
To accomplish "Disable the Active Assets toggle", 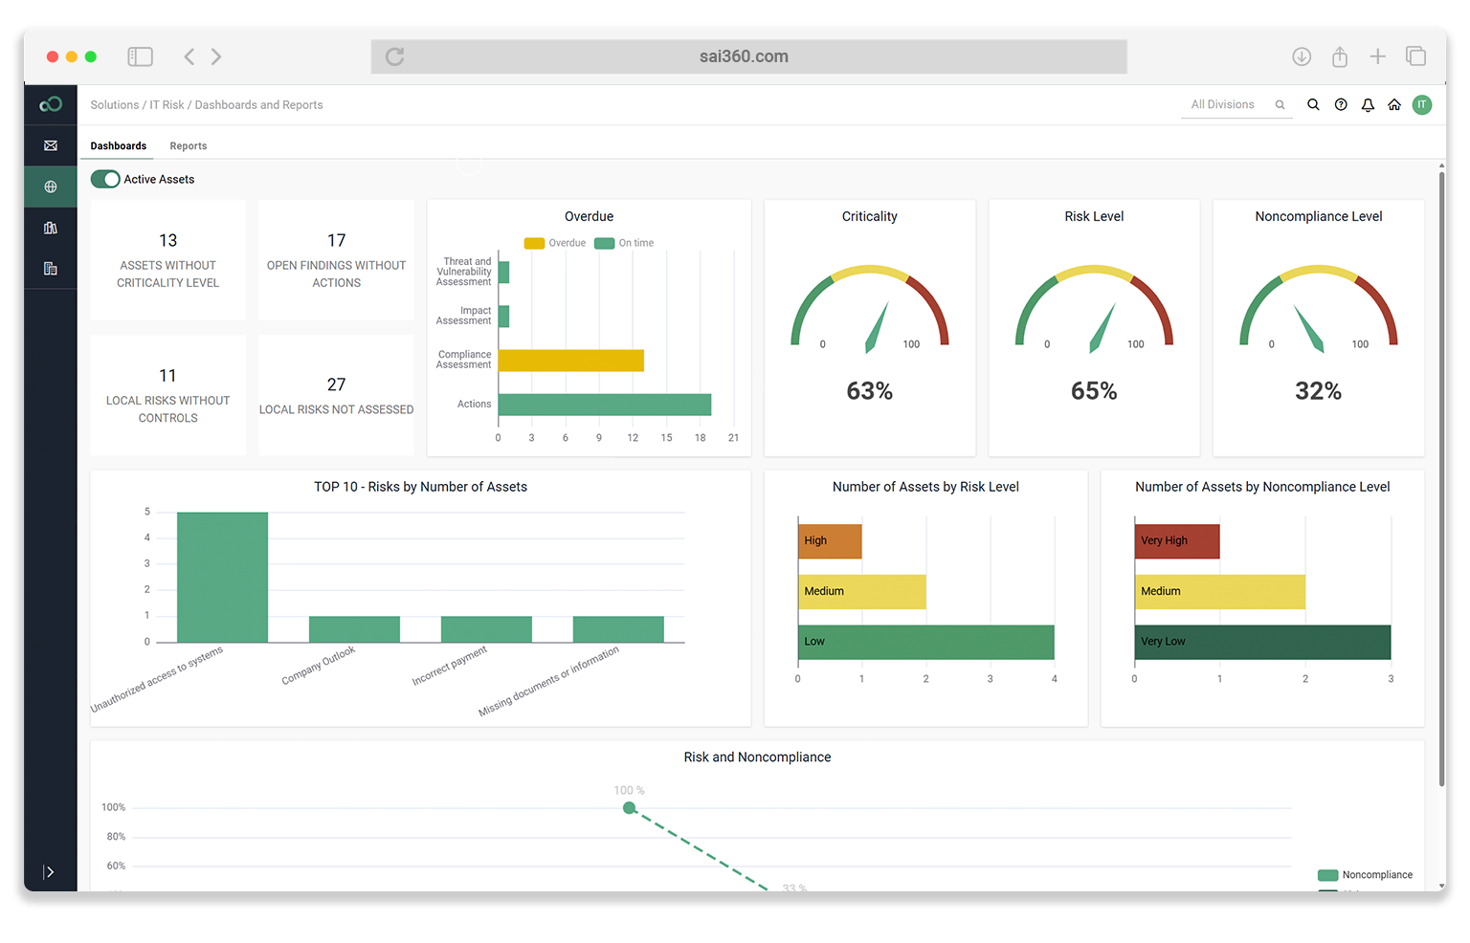I will coord(105,179).
